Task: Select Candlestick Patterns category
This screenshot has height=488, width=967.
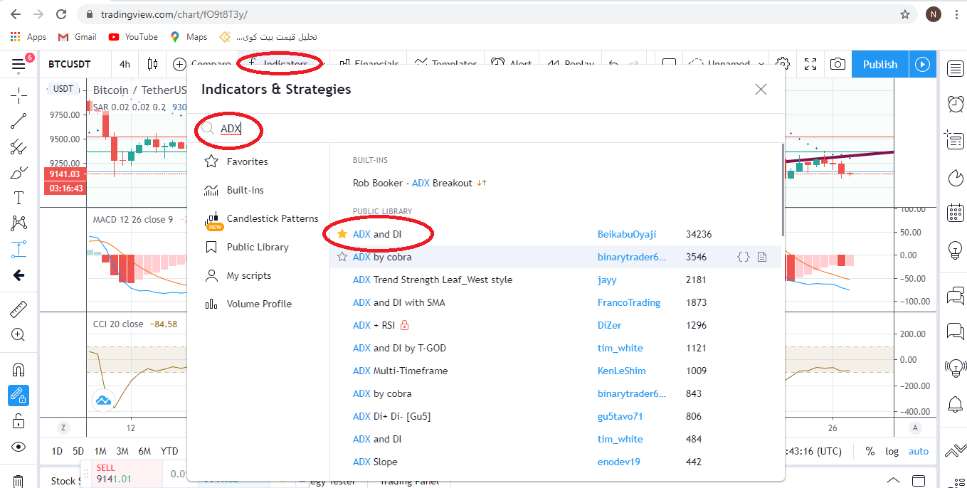Action: click(x=258, y=219)
